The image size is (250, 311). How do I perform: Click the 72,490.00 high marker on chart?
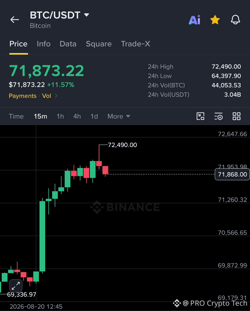[122, 145]
